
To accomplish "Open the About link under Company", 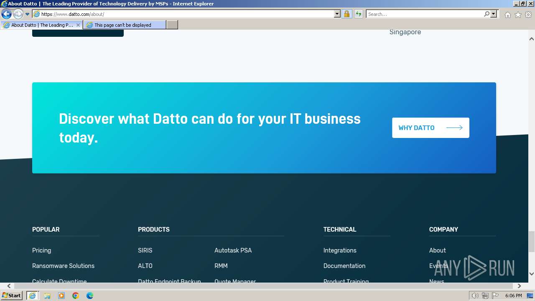I will [437, 250].
